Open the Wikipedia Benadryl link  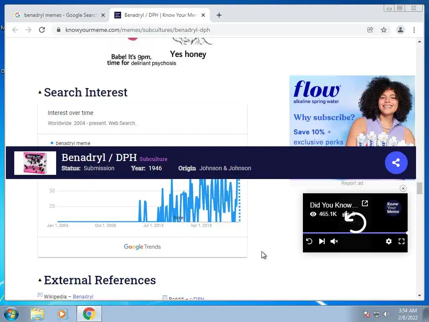click(83, 296)
